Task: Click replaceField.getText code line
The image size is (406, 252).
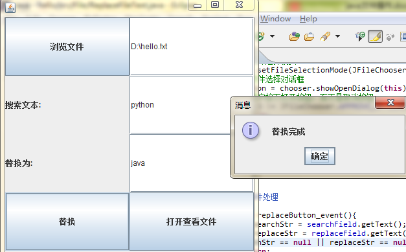Action: pos(332,233)
